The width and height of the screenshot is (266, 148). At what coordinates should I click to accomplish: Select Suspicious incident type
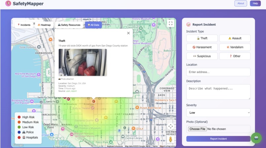tap(202, 56)
